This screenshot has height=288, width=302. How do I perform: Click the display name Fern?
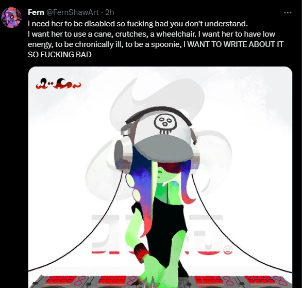point(36,12)
